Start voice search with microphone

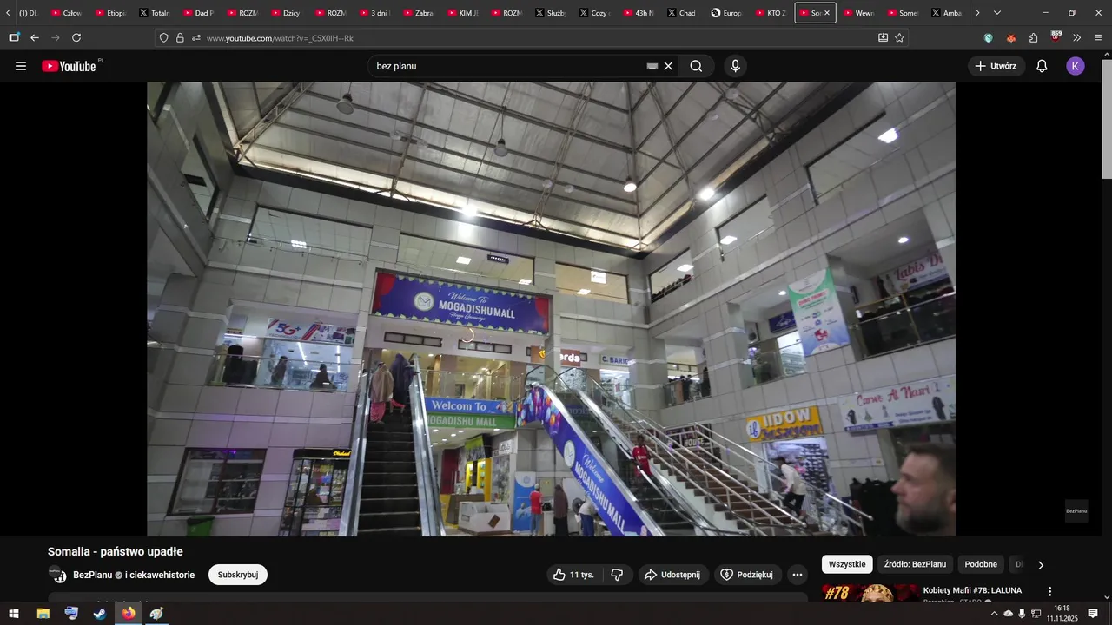736,66
